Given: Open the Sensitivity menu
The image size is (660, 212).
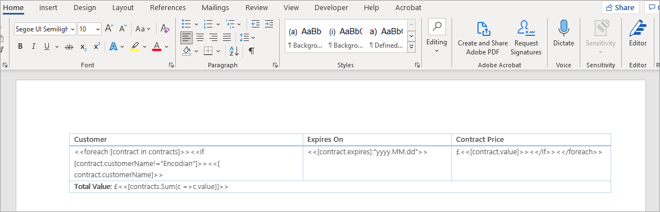Looking at the screenshot, I should 600,37.
